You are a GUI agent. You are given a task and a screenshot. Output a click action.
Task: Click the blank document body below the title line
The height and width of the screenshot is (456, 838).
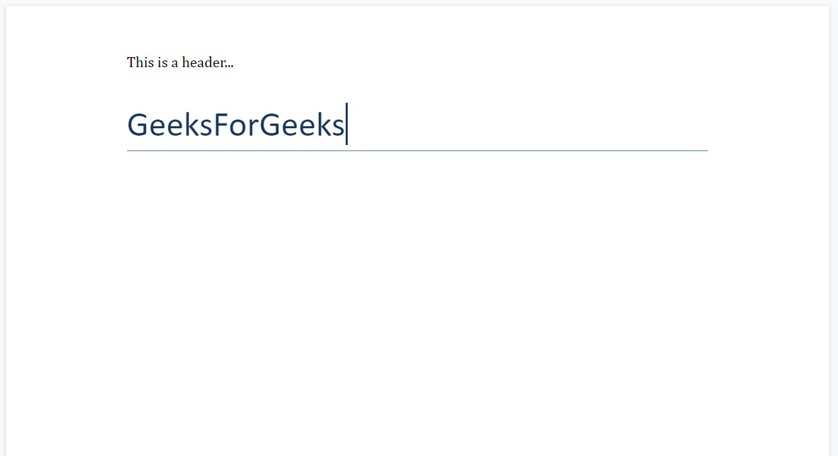[417, 302]
